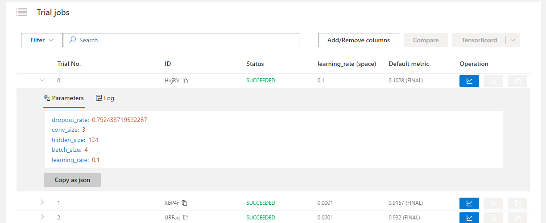Collapse the trial 0 details row

click(x=42, y=80)
